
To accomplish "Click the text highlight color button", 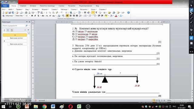I will click(x=106, y=16).
